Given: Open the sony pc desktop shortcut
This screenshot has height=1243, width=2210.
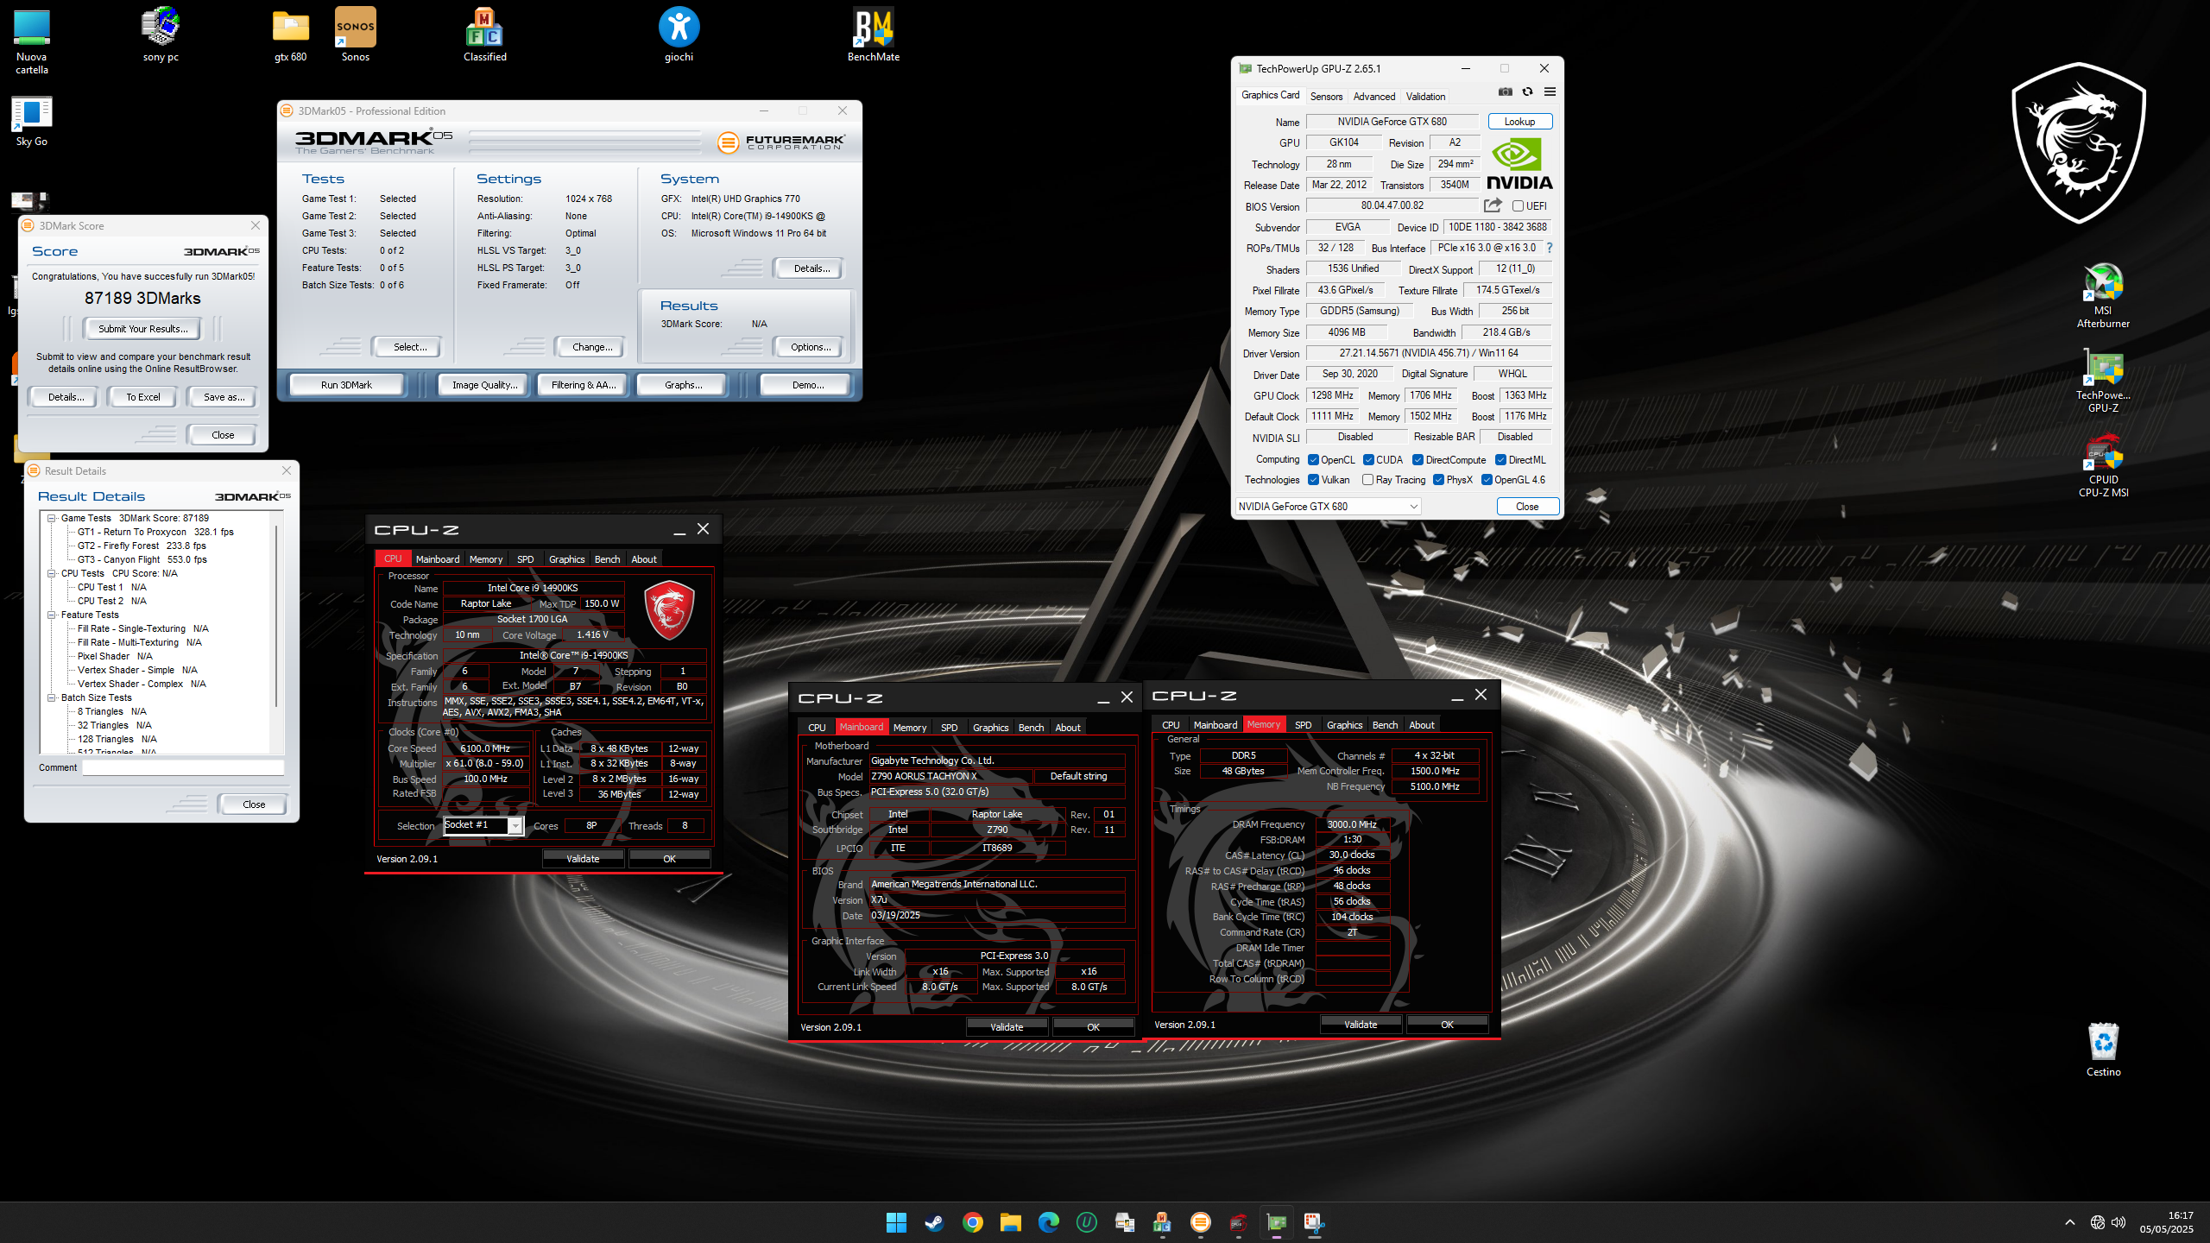Looking at the screenshot, I should click(x=161, y=35).
